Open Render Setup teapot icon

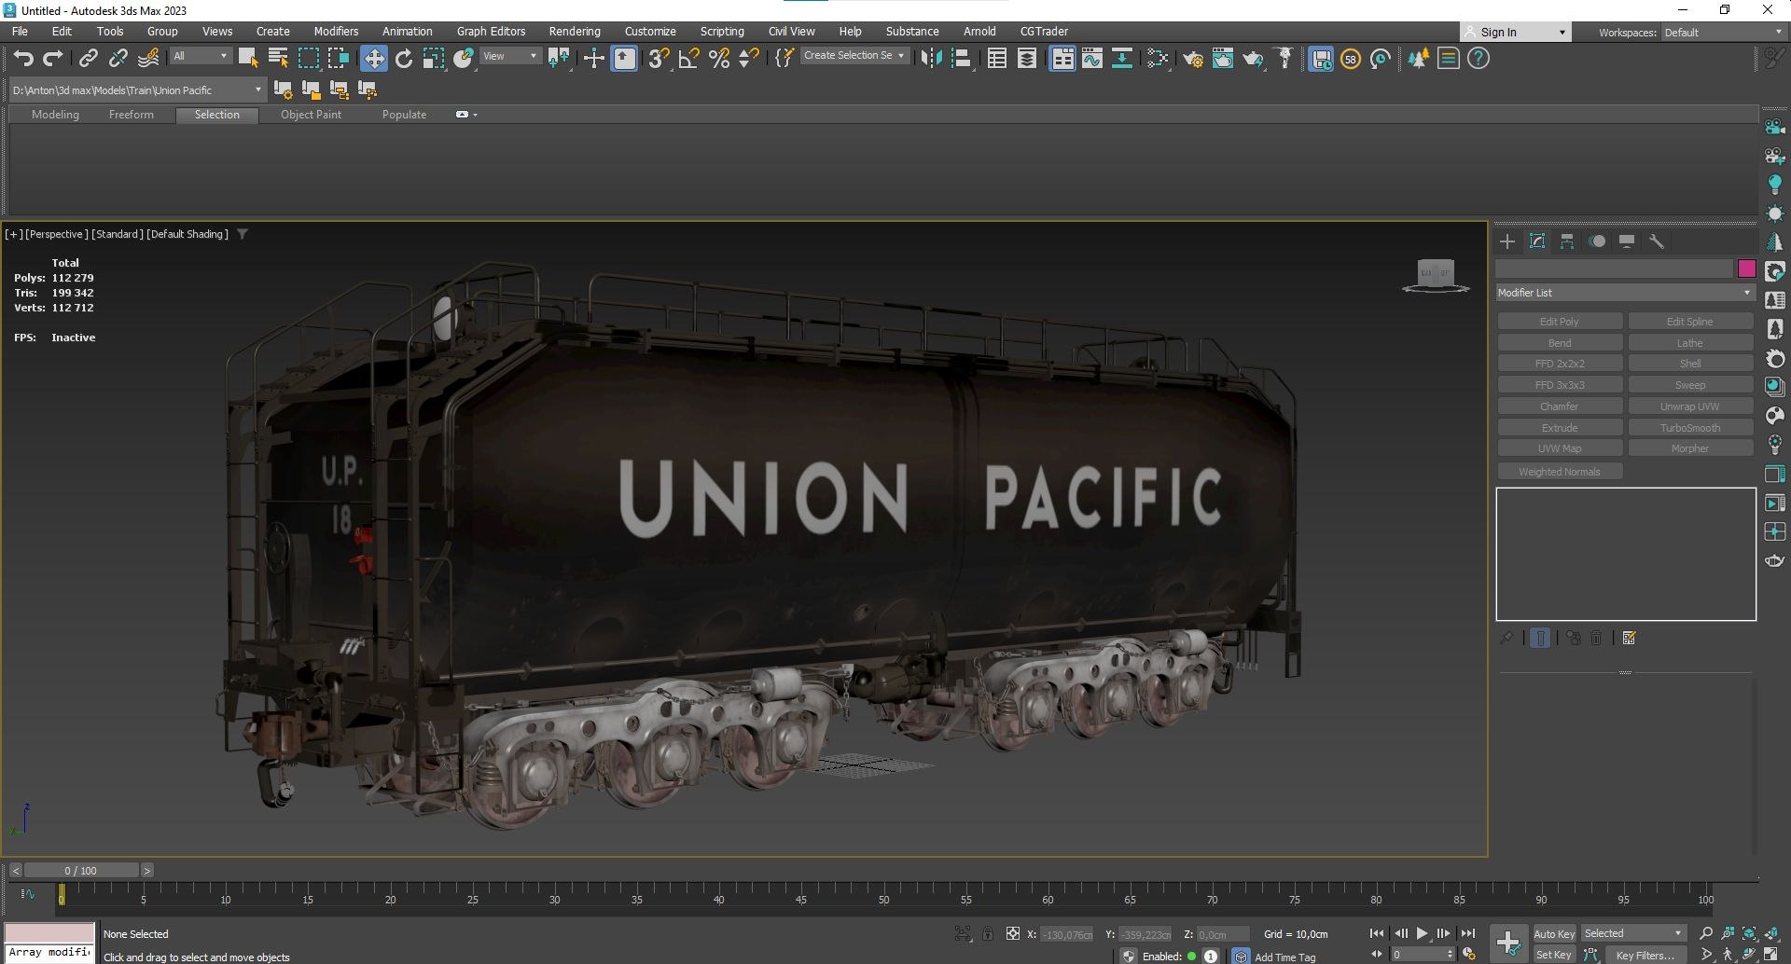click(x=1193, y=59)
